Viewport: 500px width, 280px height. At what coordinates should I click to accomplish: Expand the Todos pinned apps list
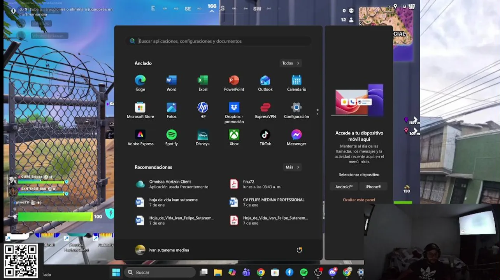tap(291, 63)
